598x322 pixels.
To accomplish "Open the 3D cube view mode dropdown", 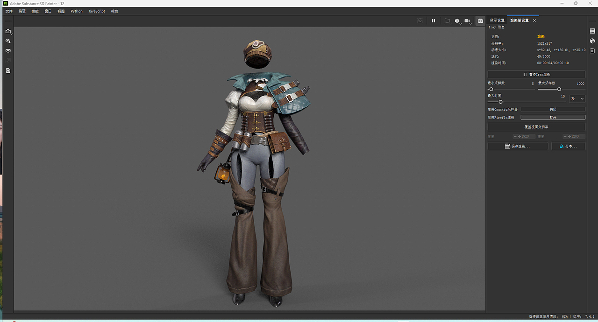I will tap(458, 21).
